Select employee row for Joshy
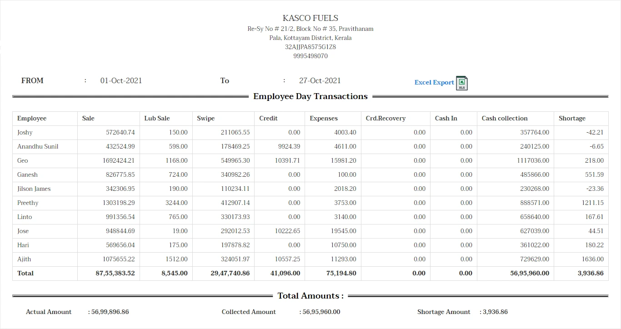The image size is (621, 329). [x=25, y=132]
